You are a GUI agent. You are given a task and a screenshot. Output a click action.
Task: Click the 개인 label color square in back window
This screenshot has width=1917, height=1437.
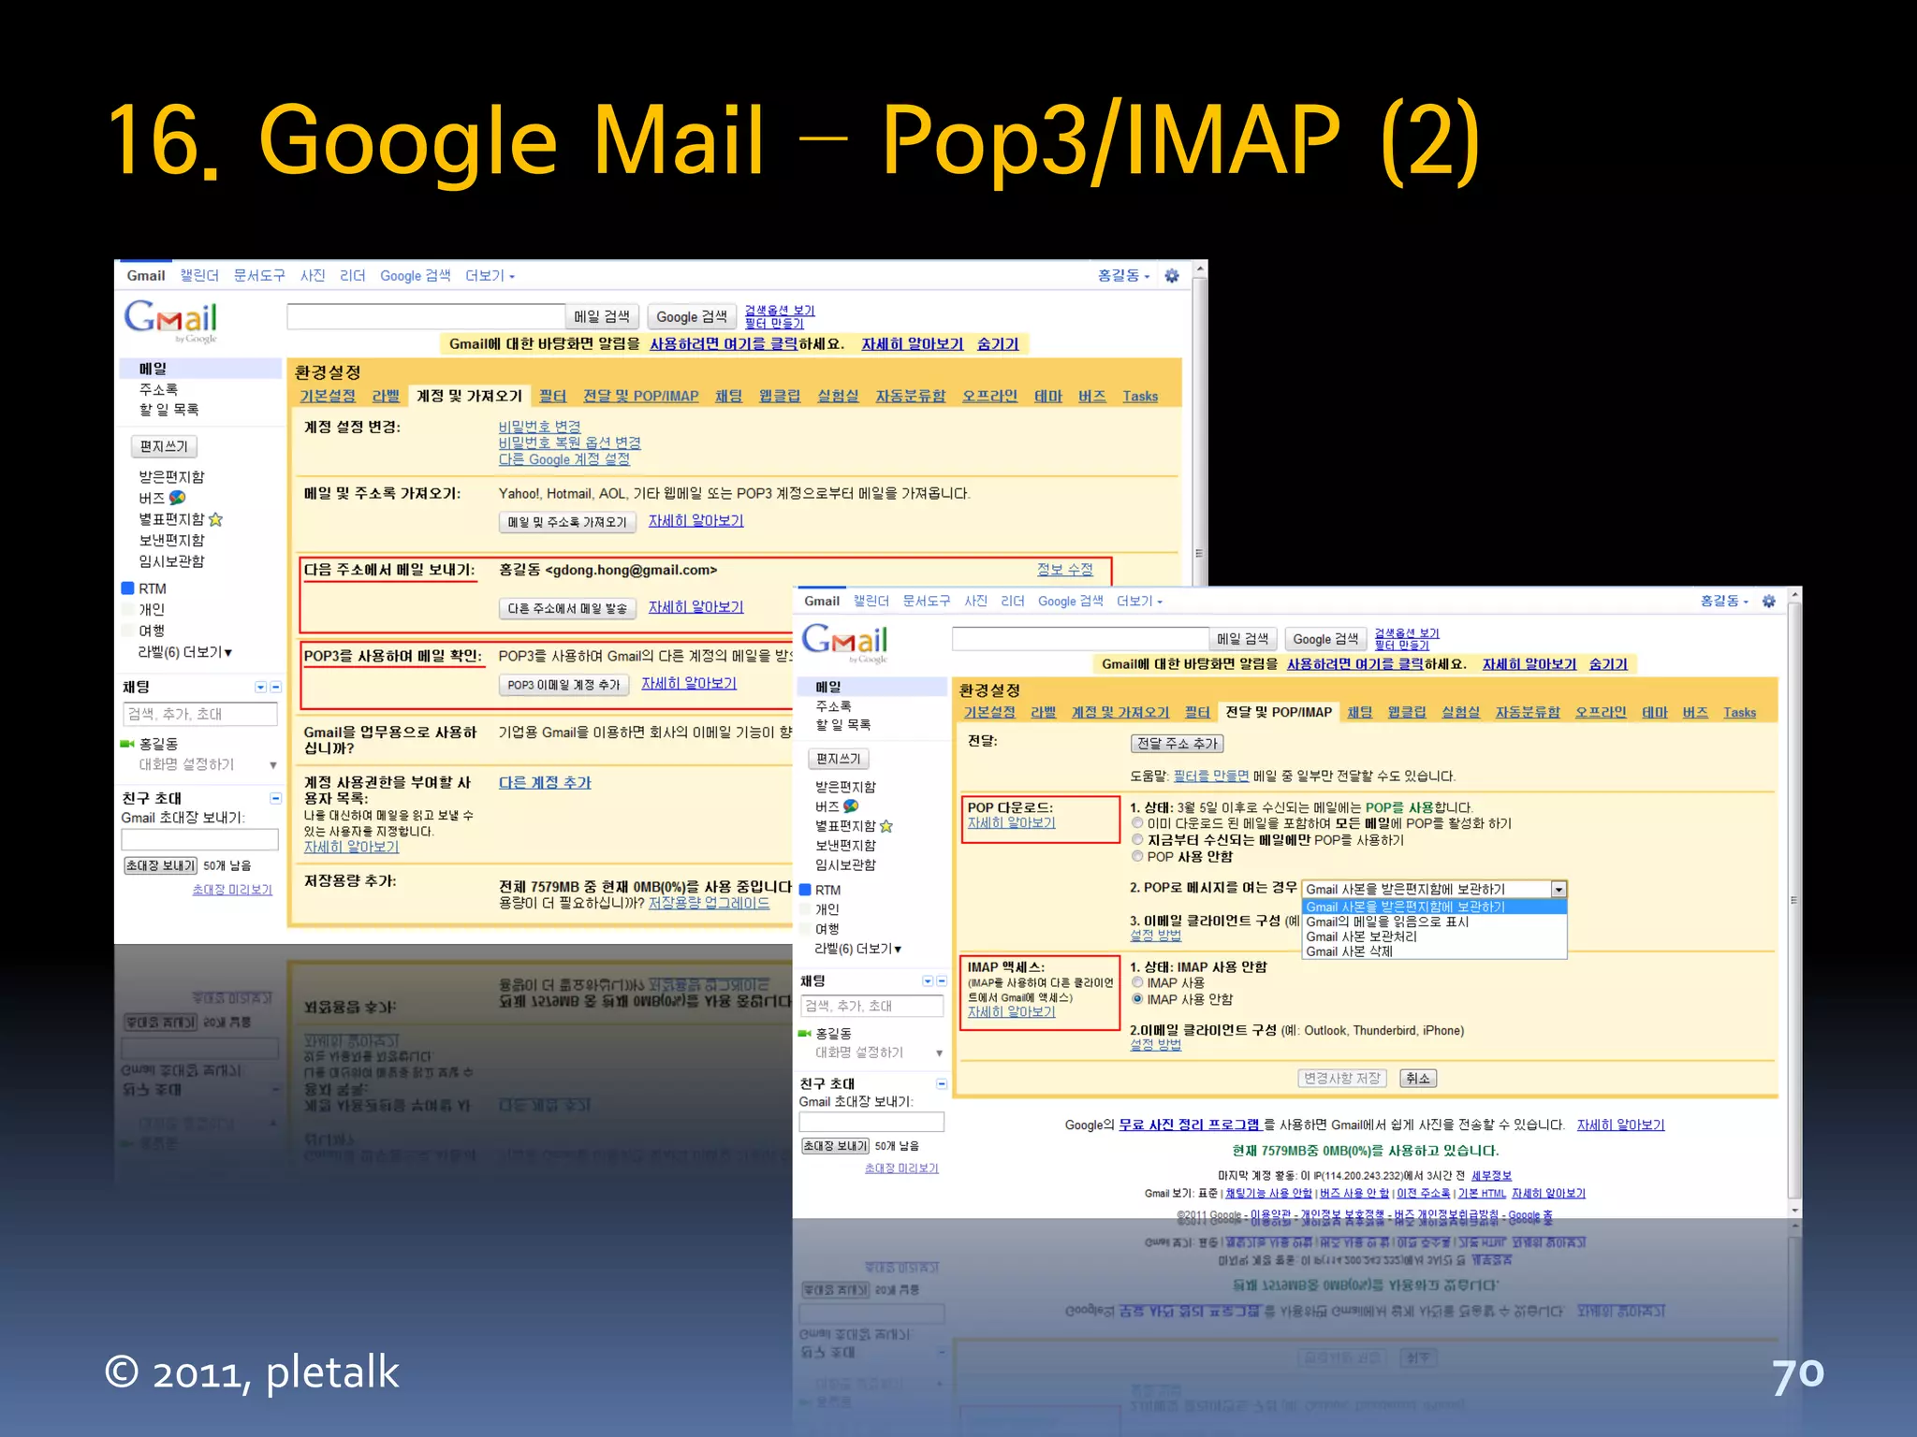pyautogui.click(x=128, y=609)
